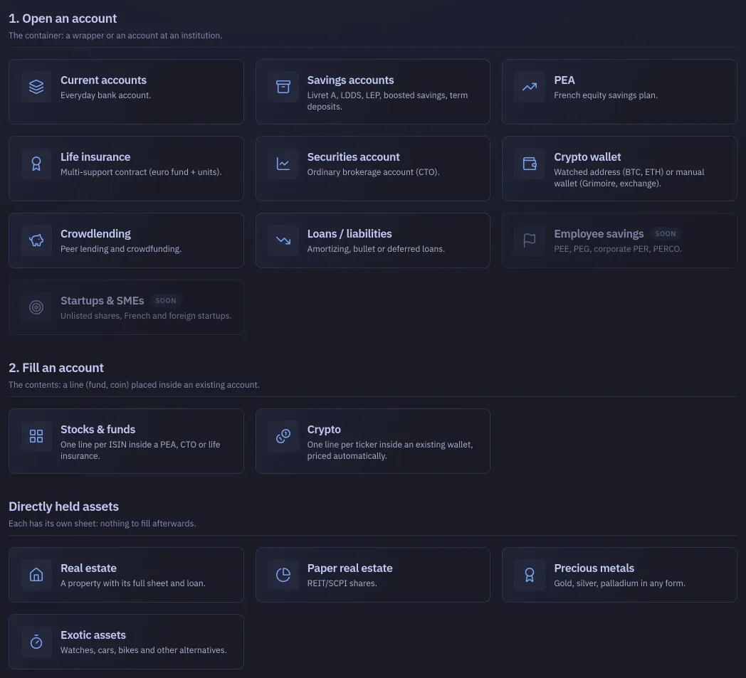
Task: Click the "2. Fill an account" heading
Action: point(56,368)
